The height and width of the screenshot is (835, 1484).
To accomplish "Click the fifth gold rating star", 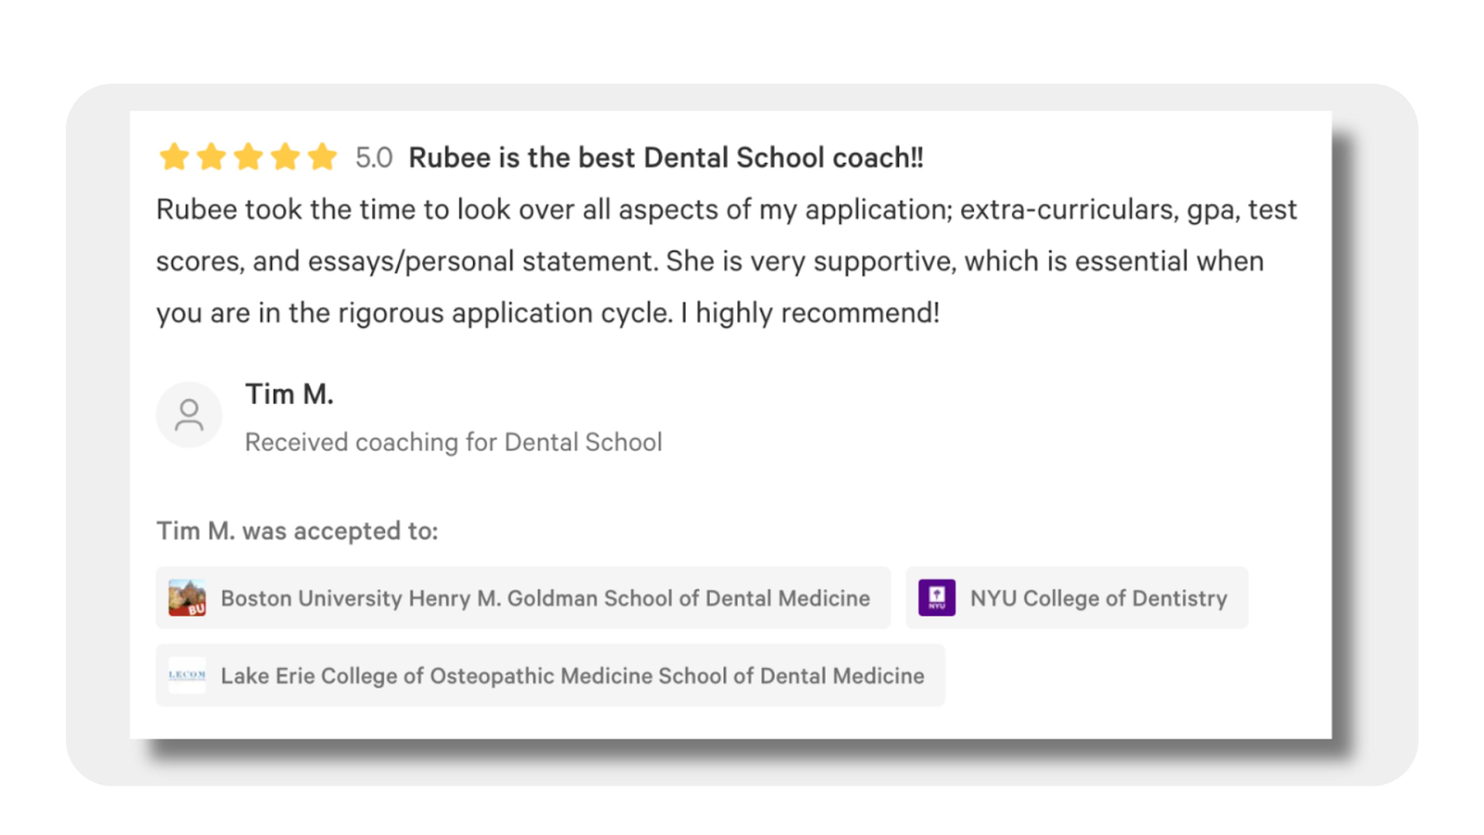I will 322,157.
